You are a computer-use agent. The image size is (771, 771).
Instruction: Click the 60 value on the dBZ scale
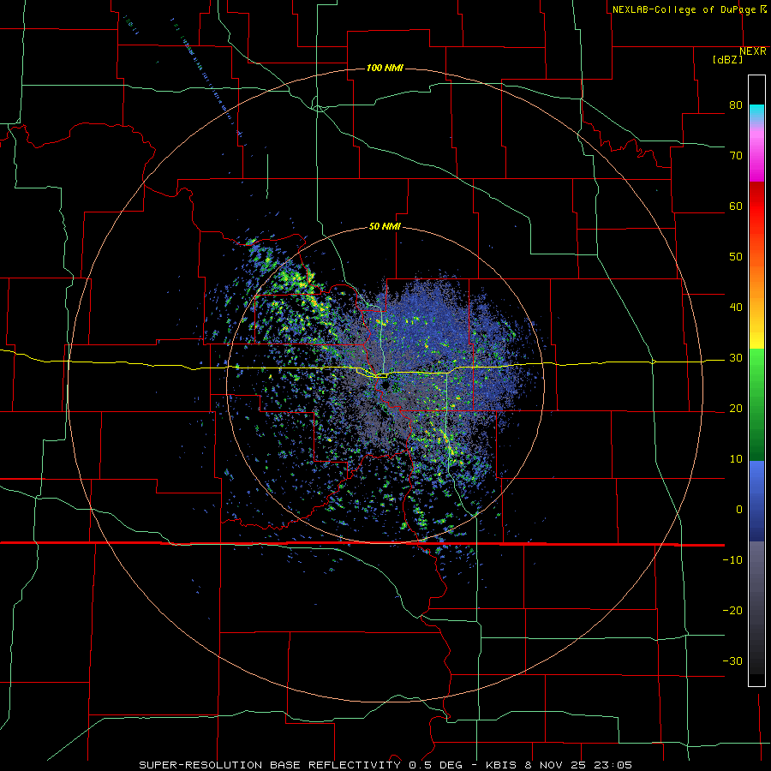pyautogui.click(x=736, y=206)
